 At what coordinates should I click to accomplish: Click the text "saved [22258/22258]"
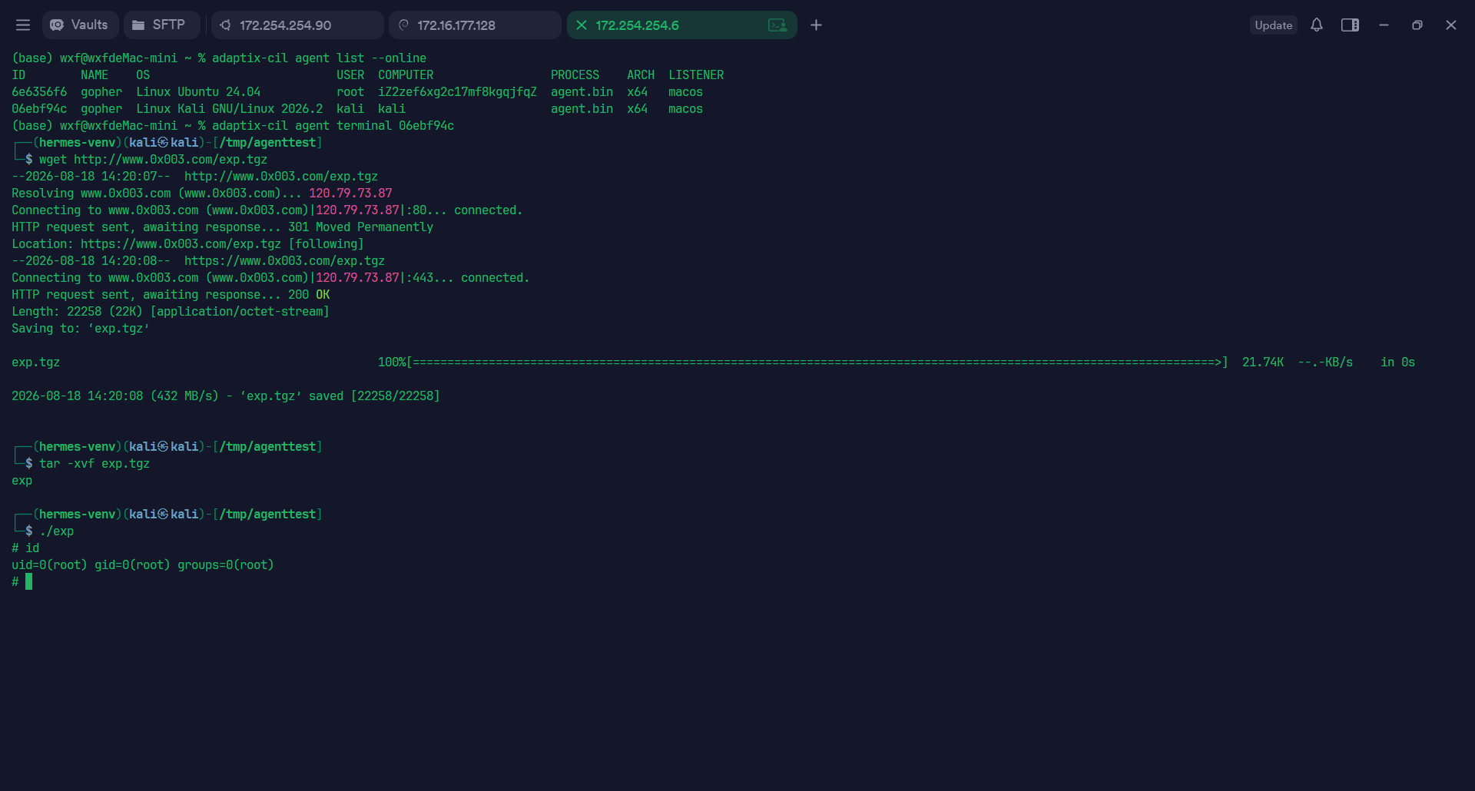[x=374, y=396]
